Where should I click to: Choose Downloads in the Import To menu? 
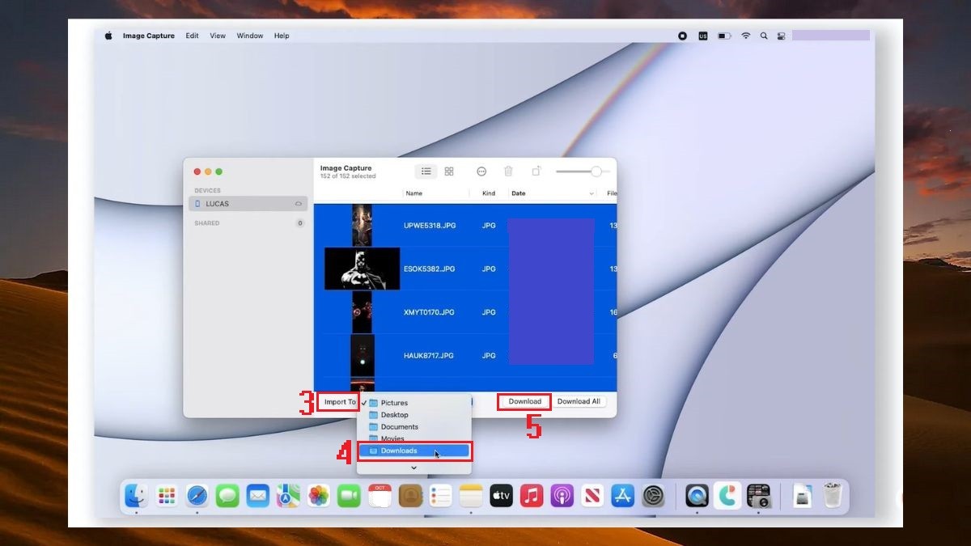pyautogui.click(x=413, y=451)
